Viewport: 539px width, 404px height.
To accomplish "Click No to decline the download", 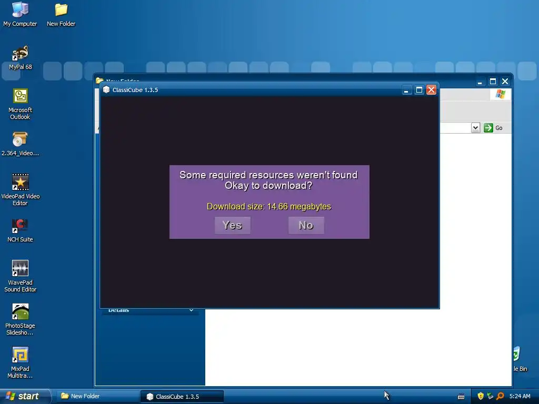I will point(306,225).
